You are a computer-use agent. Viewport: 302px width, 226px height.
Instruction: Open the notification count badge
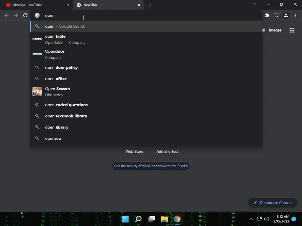294,219
